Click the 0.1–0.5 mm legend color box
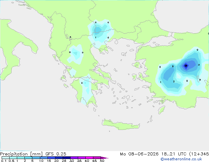Viewport: 209px width, 162px height. (x=6, y=158)
